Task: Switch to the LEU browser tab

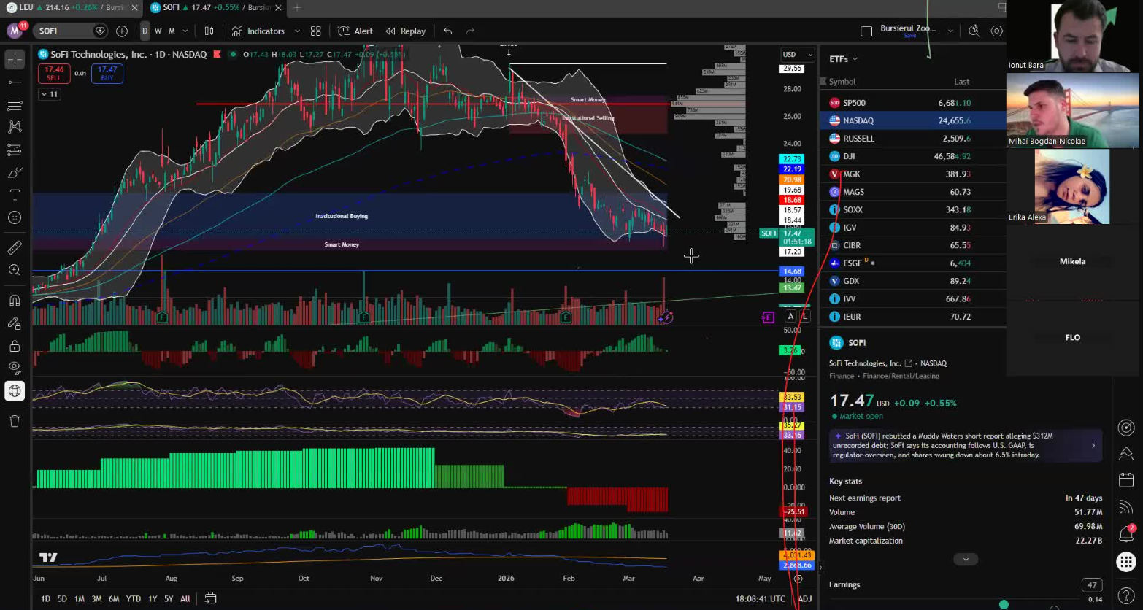Action: coord(69,7)
